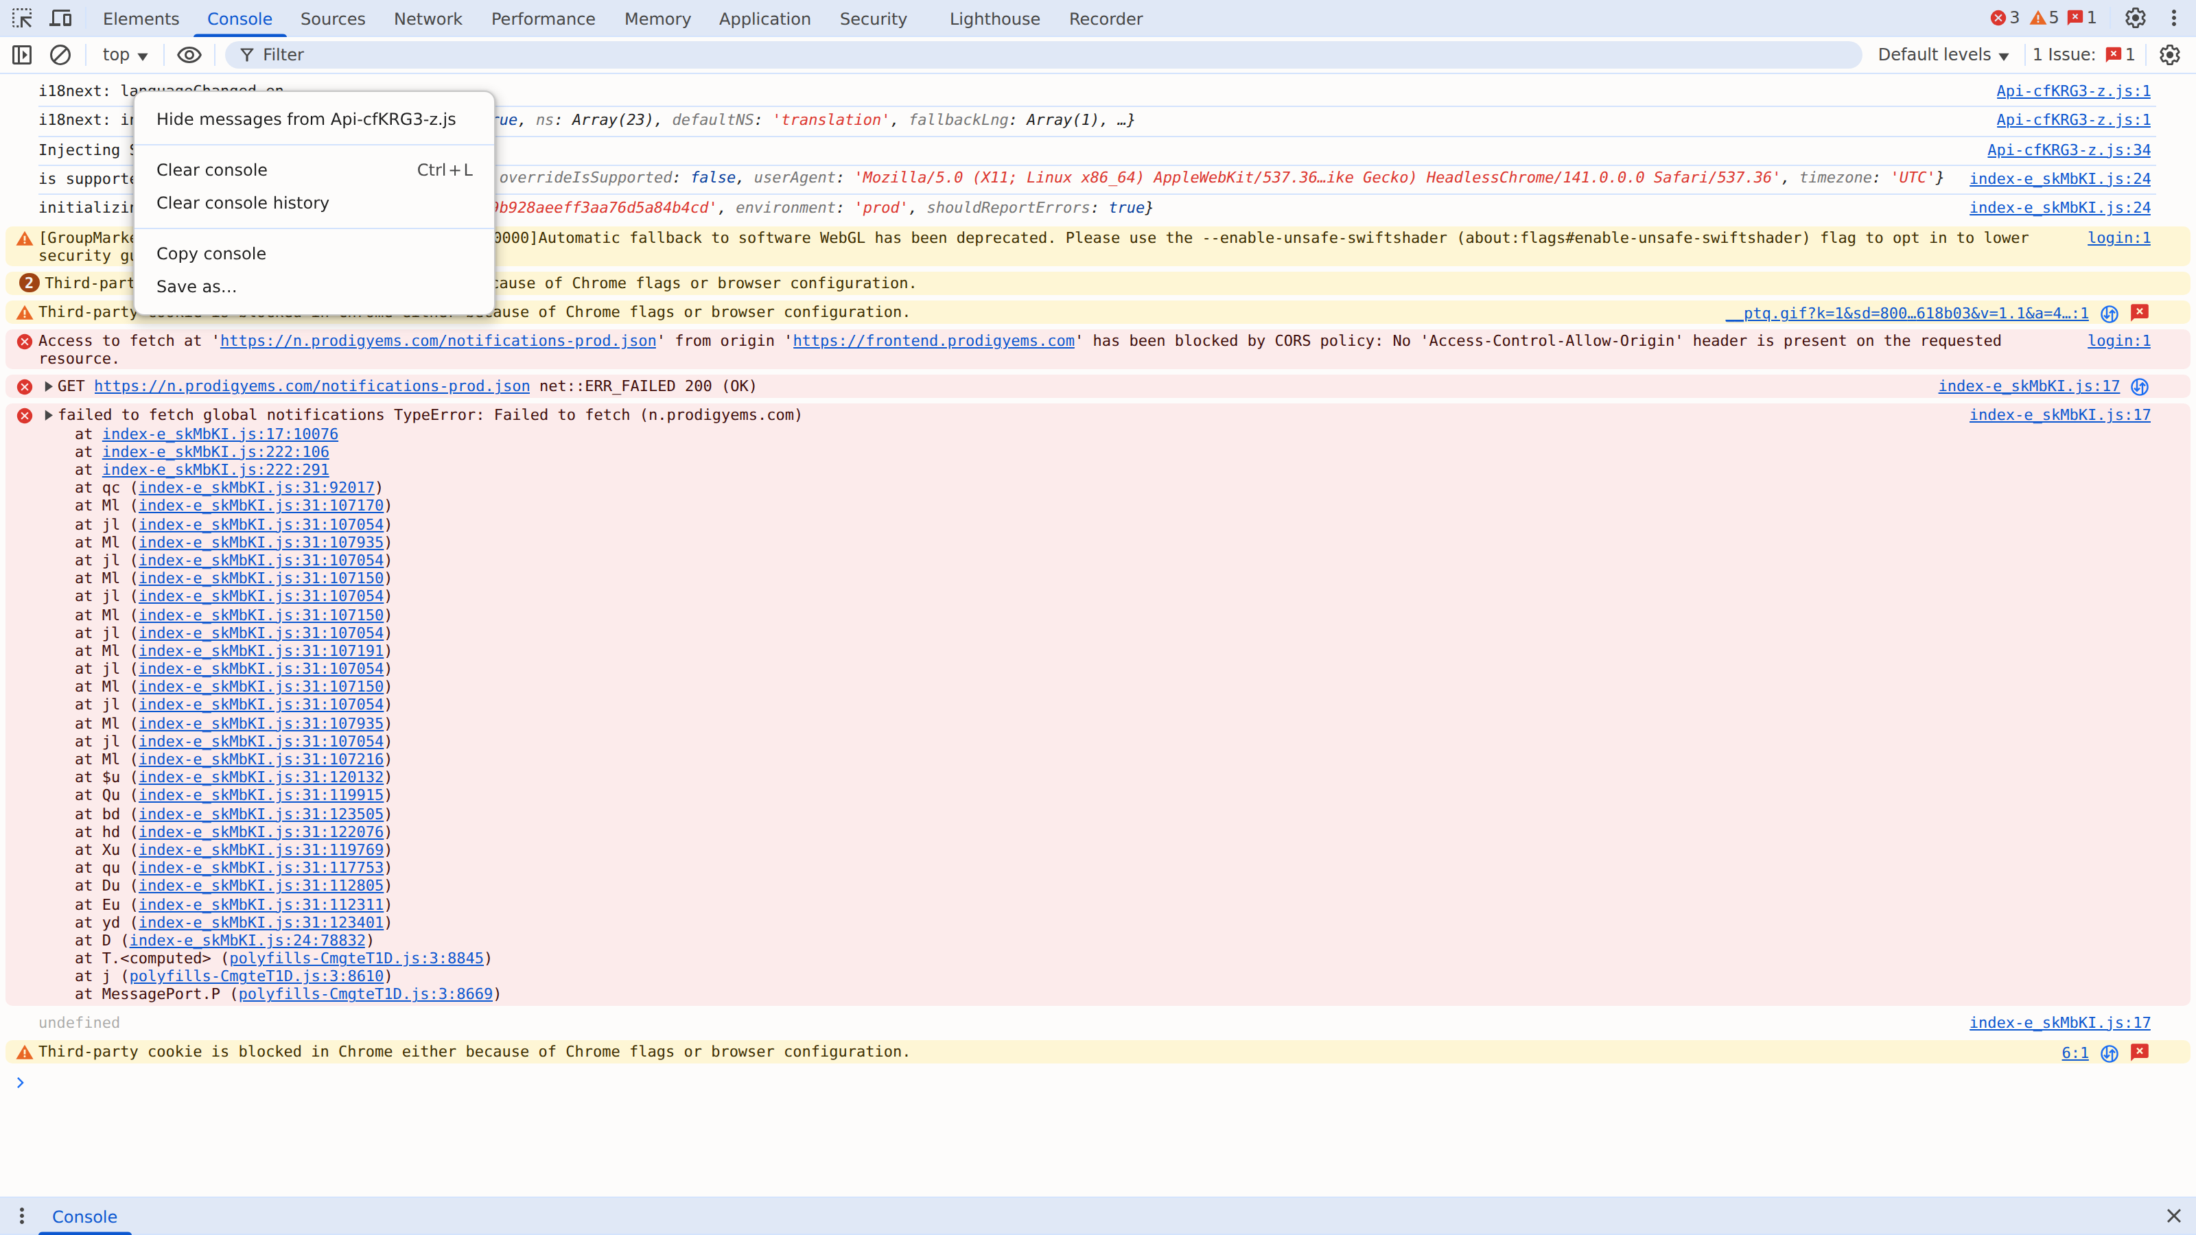Click issue icon on _ptq.gif cookie warning
Image resolution: width=2196 pixels, height=1235 pixels.
tap(2140, 312)
